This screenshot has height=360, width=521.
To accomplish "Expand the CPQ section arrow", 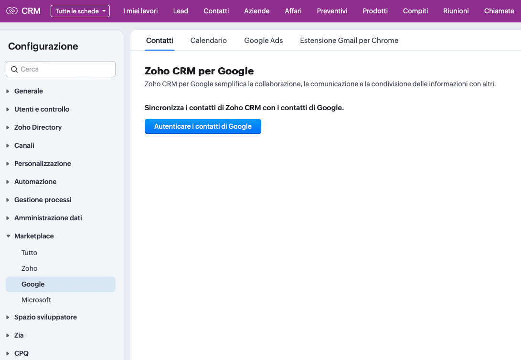I will click(8, 353).
